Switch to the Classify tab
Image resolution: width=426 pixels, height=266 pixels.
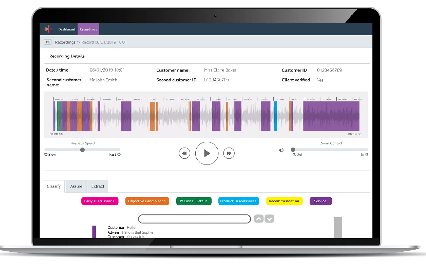pos(54,186)
